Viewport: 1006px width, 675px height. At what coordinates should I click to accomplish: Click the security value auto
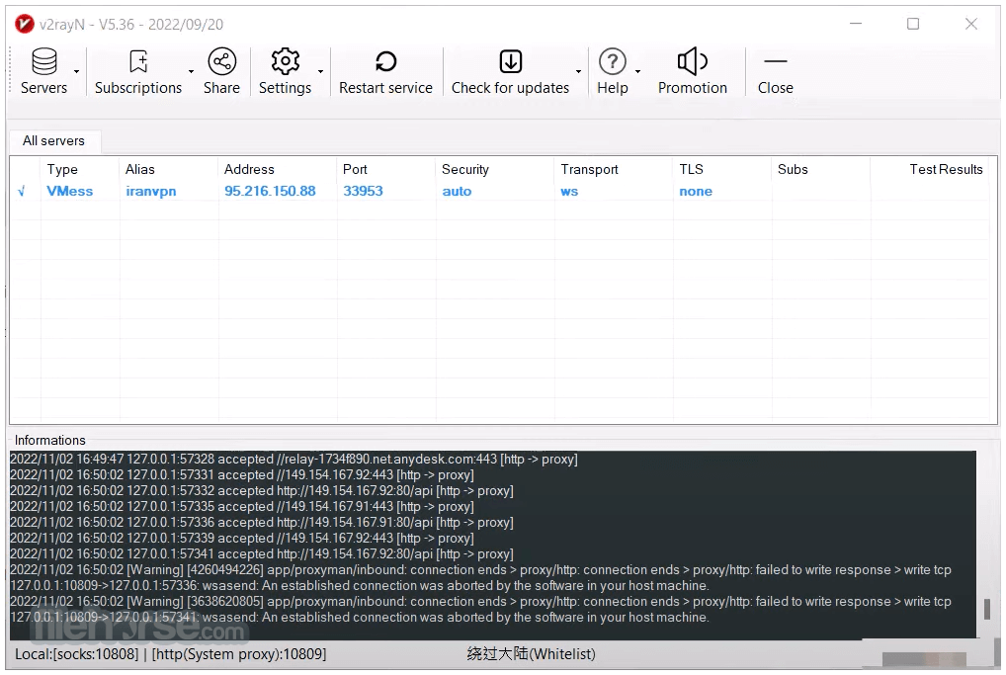pos(457,191)
